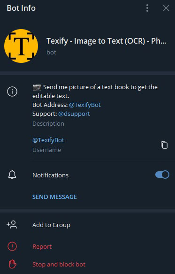The height and width of the screenshot is (274, 175).
Task: Turn off the Notifications toggle switch
Action: tap(162, 175)
